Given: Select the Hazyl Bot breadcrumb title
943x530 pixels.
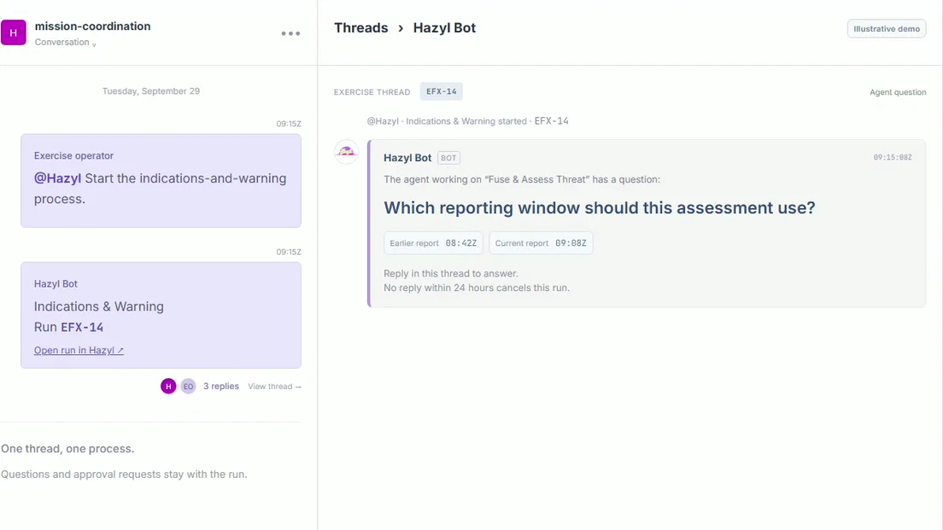Looking at the screenshot, I should click(444, 27).
